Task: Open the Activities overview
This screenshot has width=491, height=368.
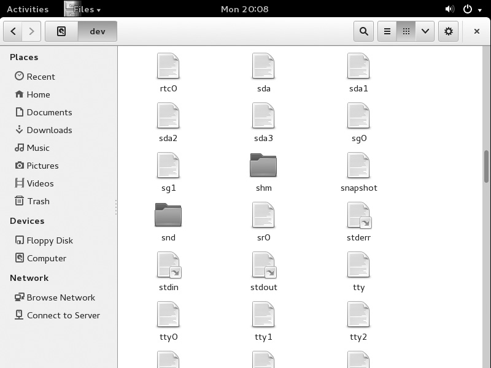Action: click(28, 9)
